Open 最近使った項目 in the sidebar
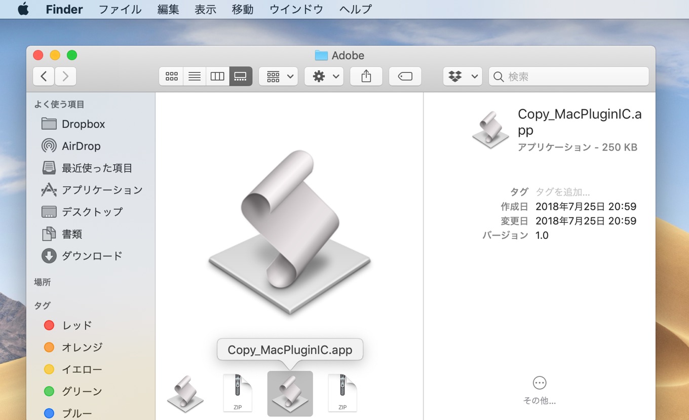Viewport: 689px width, 420px height. pos(87,168)
